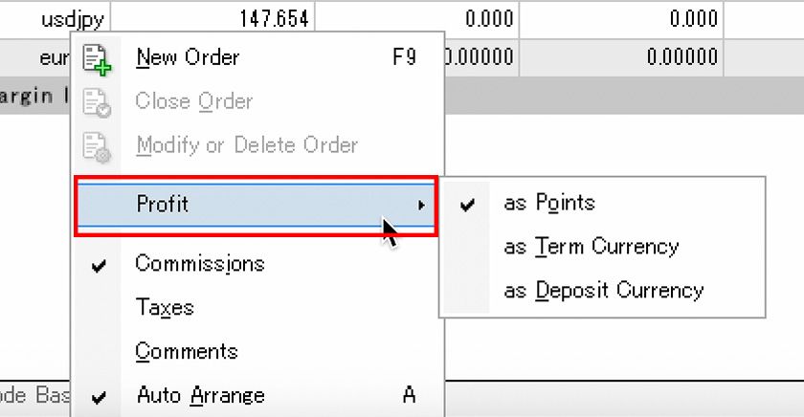Click the Profit submenu arrow
The height and width of the screenshot is (417, 804).
coord(421,204)
